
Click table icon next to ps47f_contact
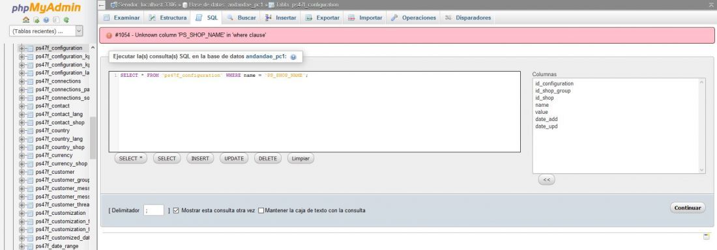coord(30,106)
